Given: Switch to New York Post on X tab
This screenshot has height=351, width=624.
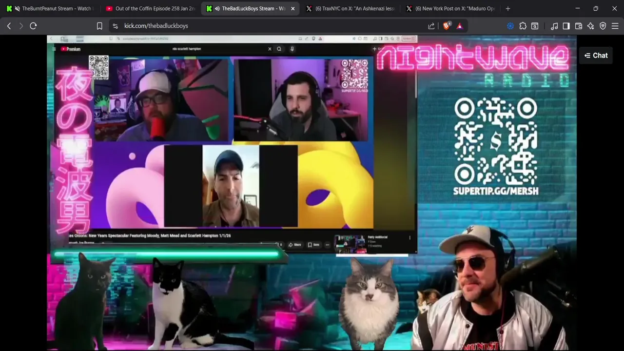Looking at the screenshot, I should coord(450,8).
